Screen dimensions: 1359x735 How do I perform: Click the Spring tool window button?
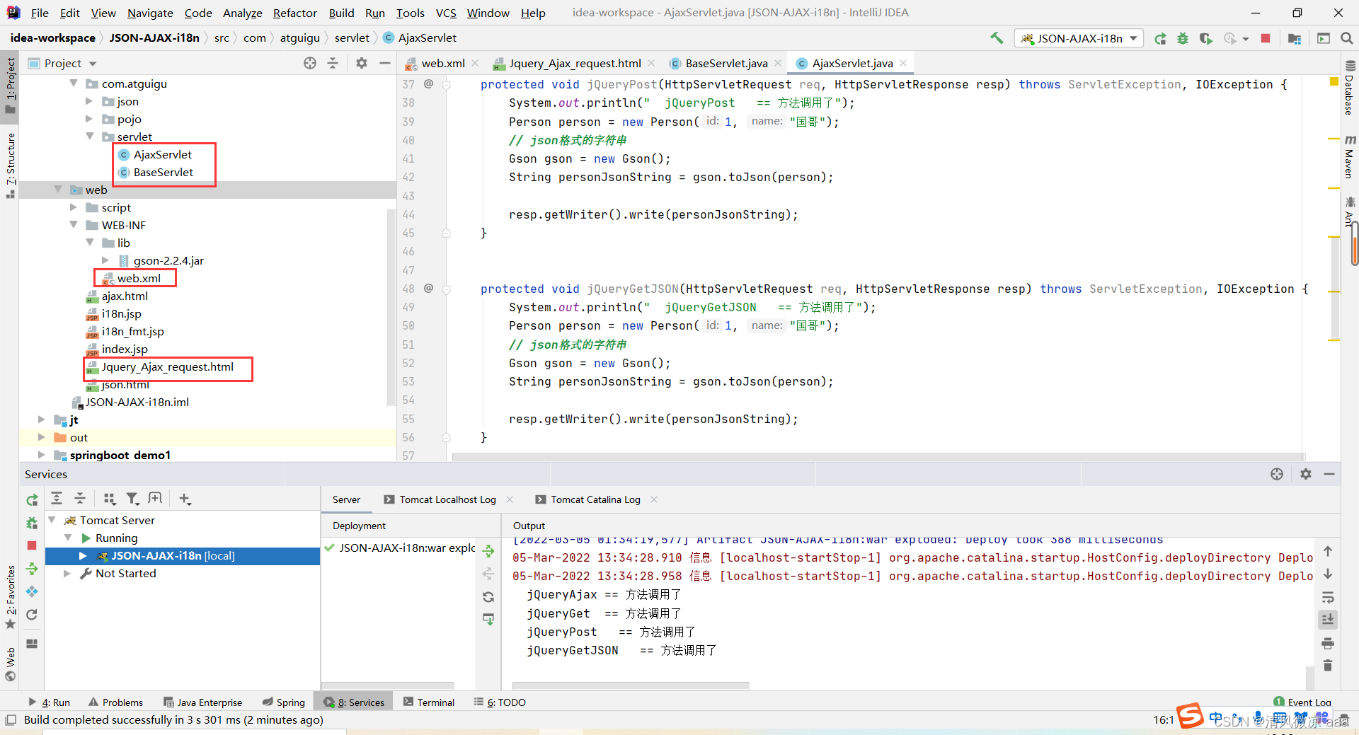(x=284, y=702)
